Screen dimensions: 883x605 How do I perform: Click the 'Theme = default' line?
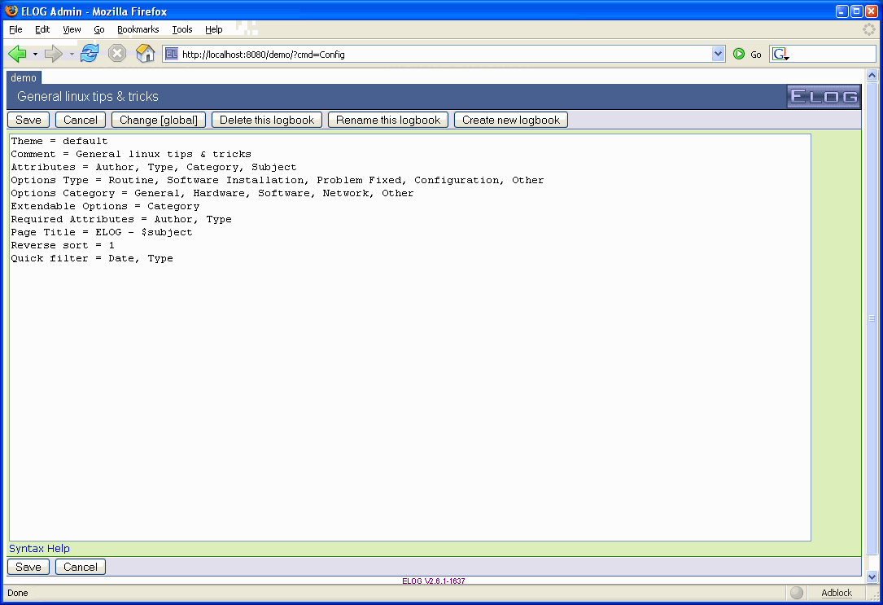(x=59, y=141)
